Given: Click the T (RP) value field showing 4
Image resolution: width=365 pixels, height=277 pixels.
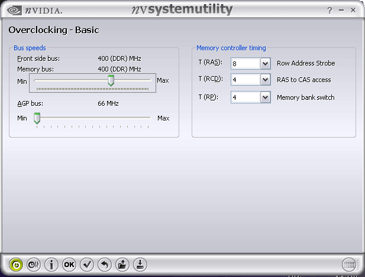Looking at the screenshot, I should [x=246, y=97].
